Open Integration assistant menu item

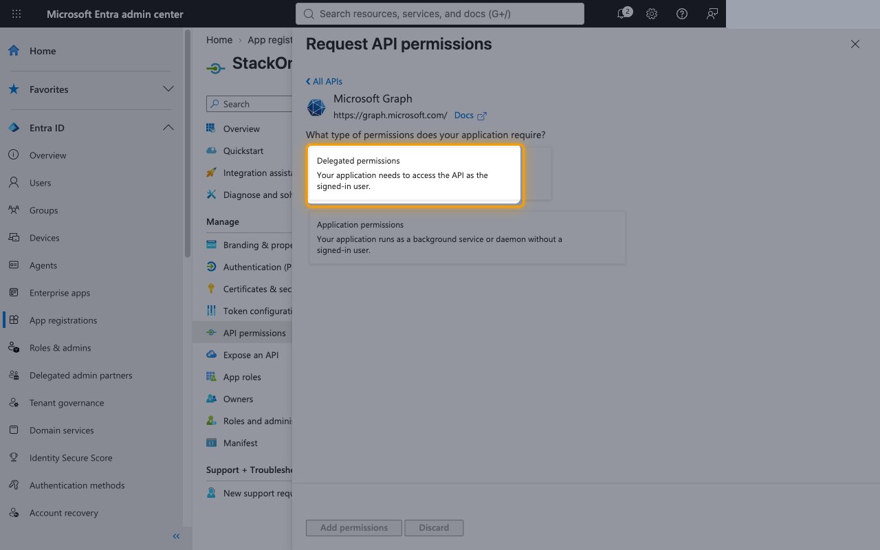[x=258, y=173]
